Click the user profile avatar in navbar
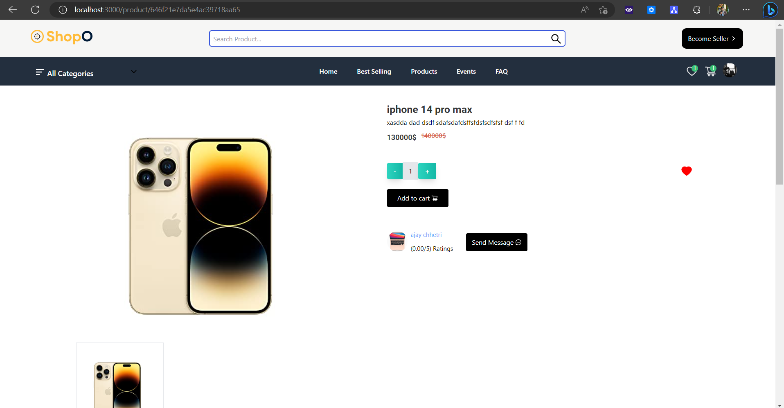Viewport: 784px width, 408px height. tap(730, 70)
